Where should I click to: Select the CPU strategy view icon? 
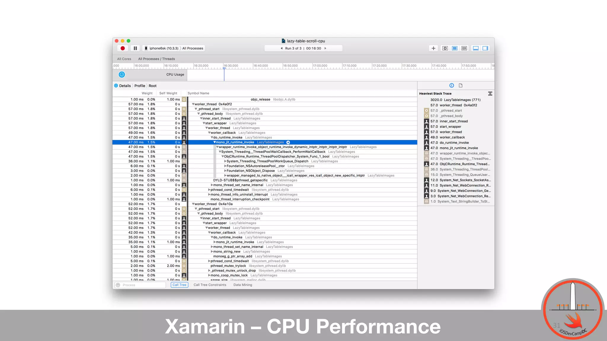pyautogui.click(x=445, y=48)
